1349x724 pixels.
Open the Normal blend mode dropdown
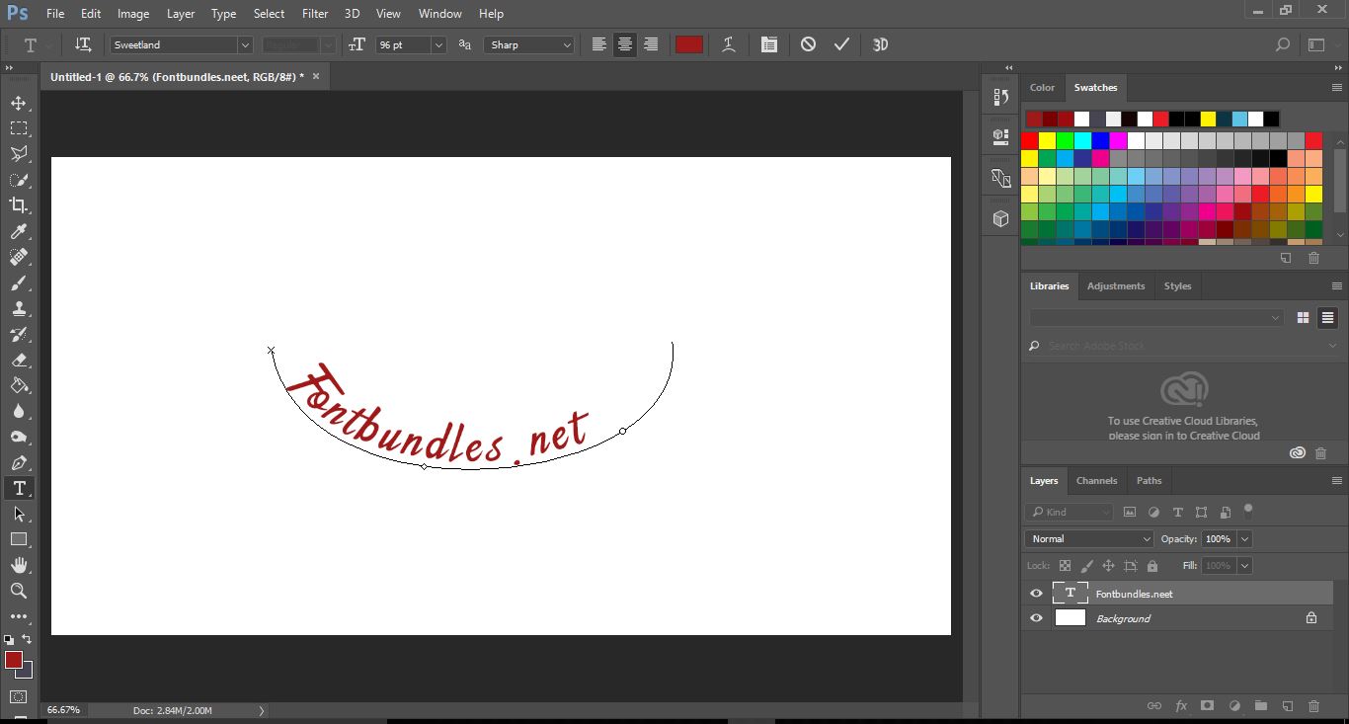point(1089,539)
